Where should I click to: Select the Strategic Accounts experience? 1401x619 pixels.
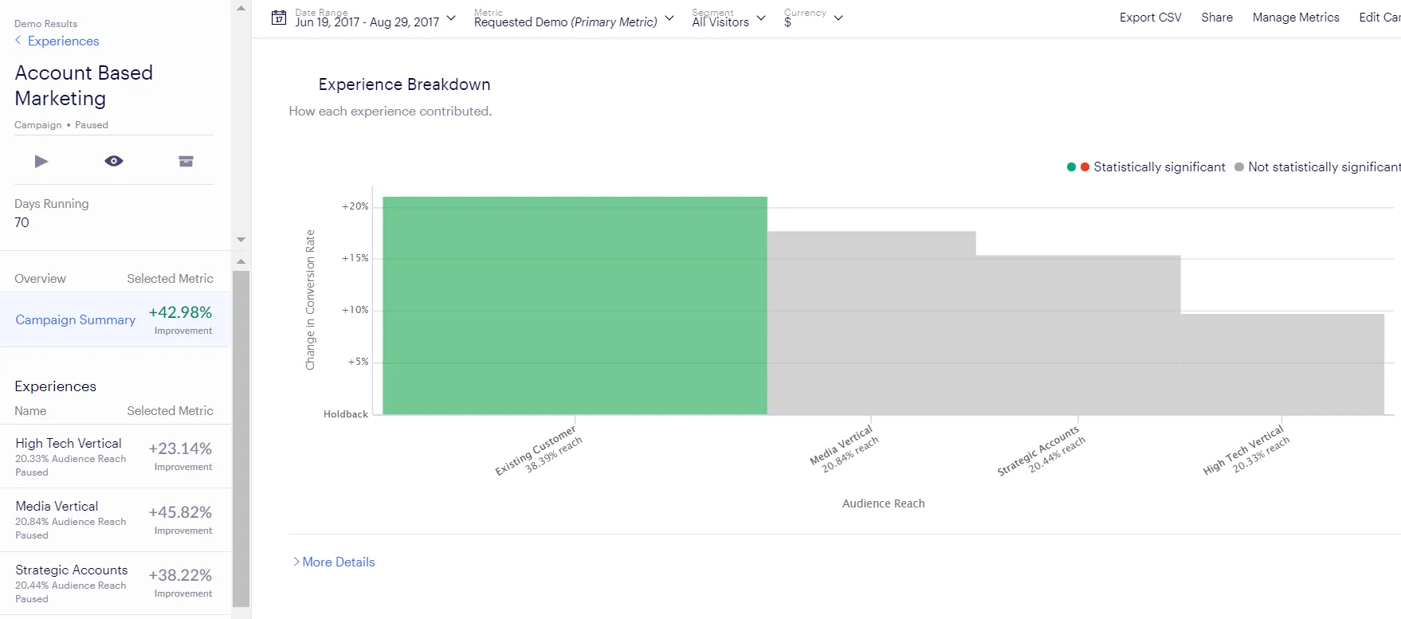pyautogui.click(x=116, y=583)
